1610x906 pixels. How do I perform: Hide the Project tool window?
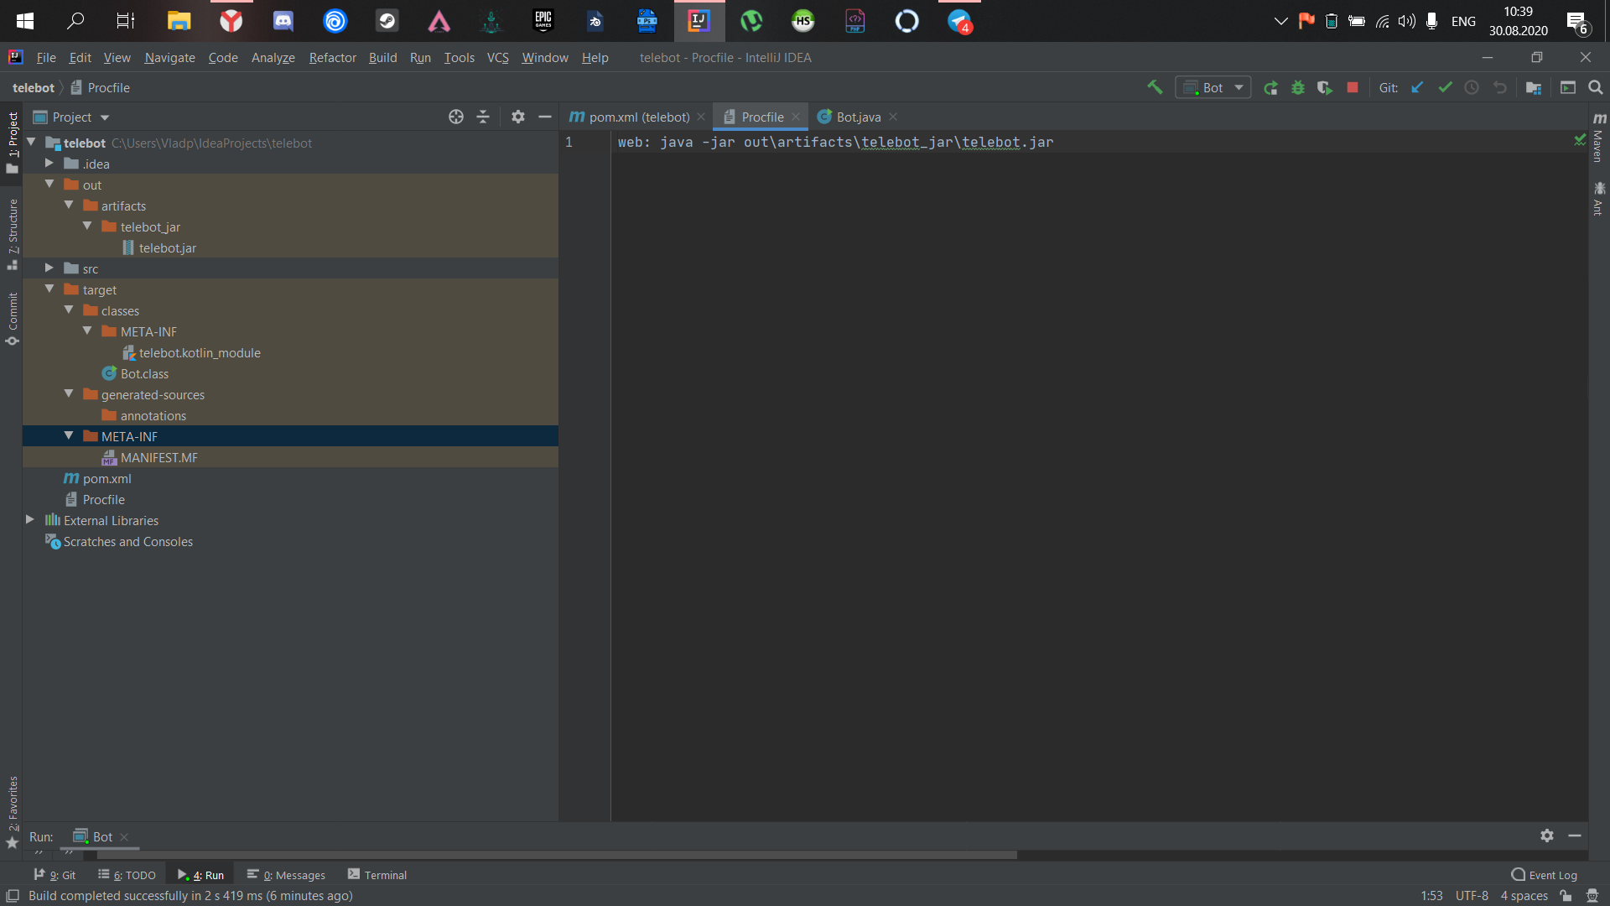545,117
